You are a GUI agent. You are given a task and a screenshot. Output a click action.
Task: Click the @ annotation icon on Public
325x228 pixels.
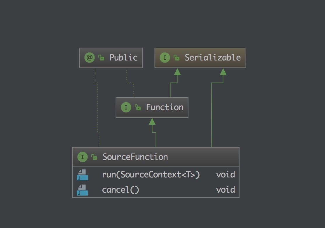click(x=90, y=58)
